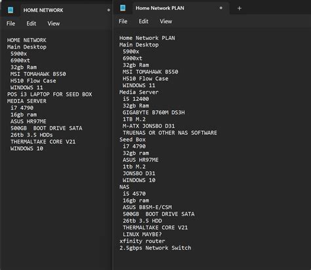Click '5900x' line in PLAN window

pos(131,52)
